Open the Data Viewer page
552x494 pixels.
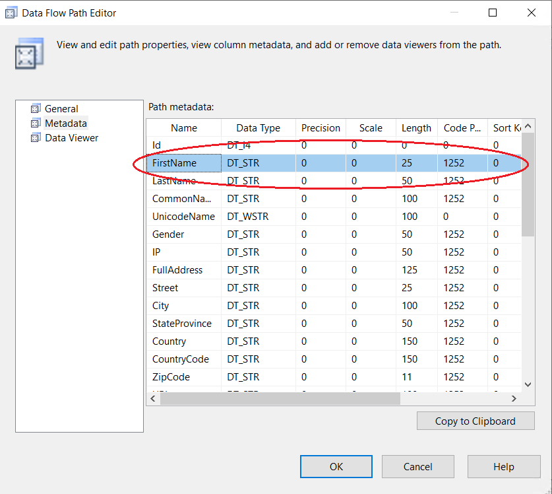[x=71, y=138]
